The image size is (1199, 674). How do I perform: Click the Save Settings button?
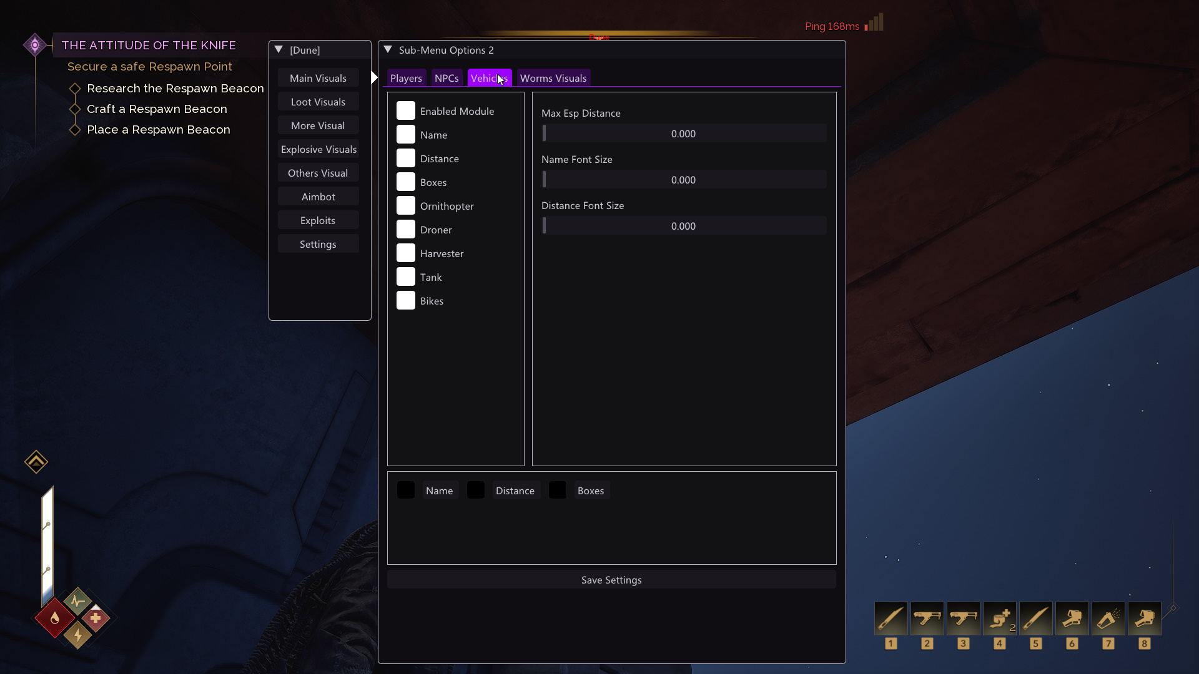[x=611, y=580]
